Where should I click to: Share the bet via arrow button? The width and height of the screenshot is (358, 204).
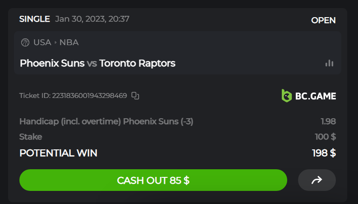(317, 180)
